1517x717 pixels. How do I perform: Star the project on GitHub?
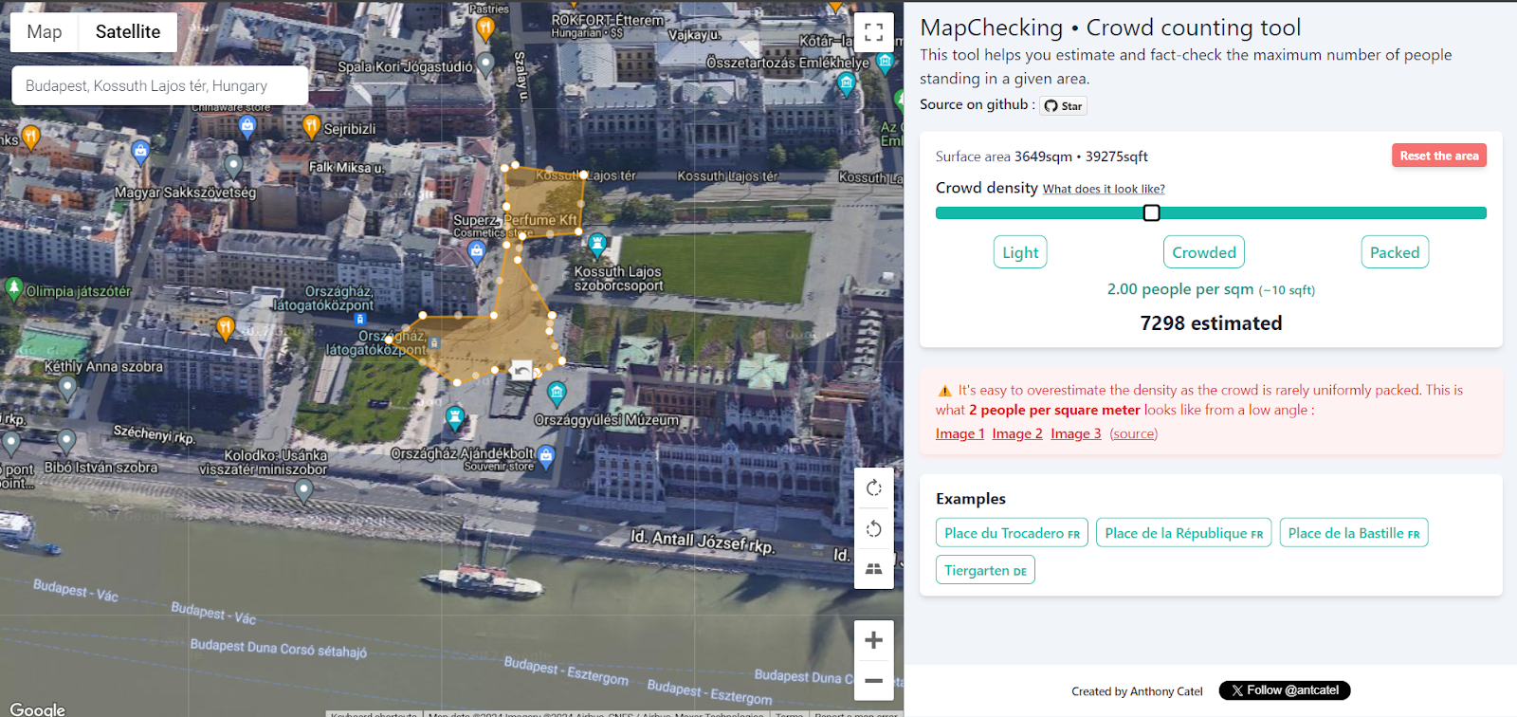click(1063, 106)
